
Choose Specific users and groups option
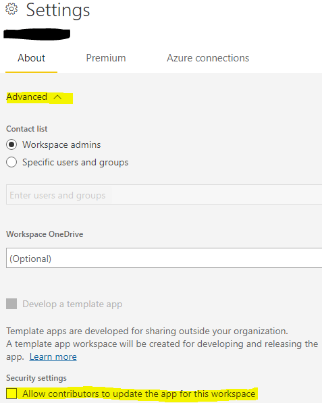point(11,162)
